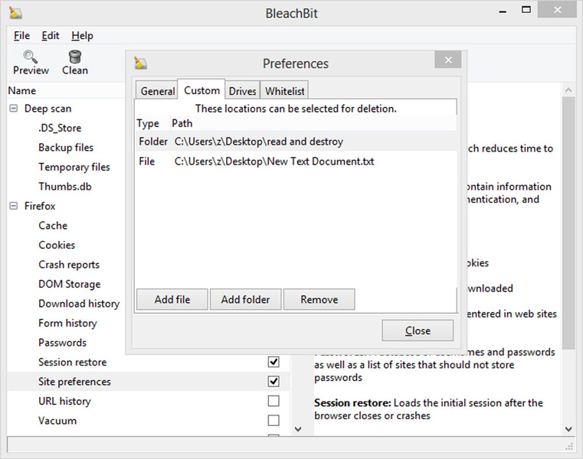Select the .DS_Store tree item

tap(60, 128)
